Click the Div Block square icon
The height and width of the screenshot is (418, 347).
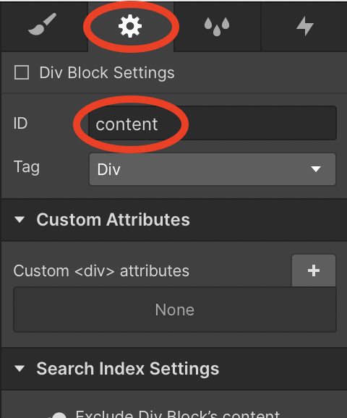click(x=22, y=72)
